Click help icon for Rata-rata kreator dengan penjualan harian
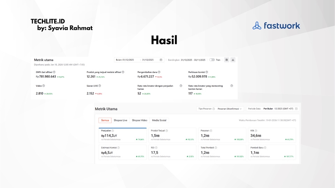The image size is (335, 188). coord(181,86)
